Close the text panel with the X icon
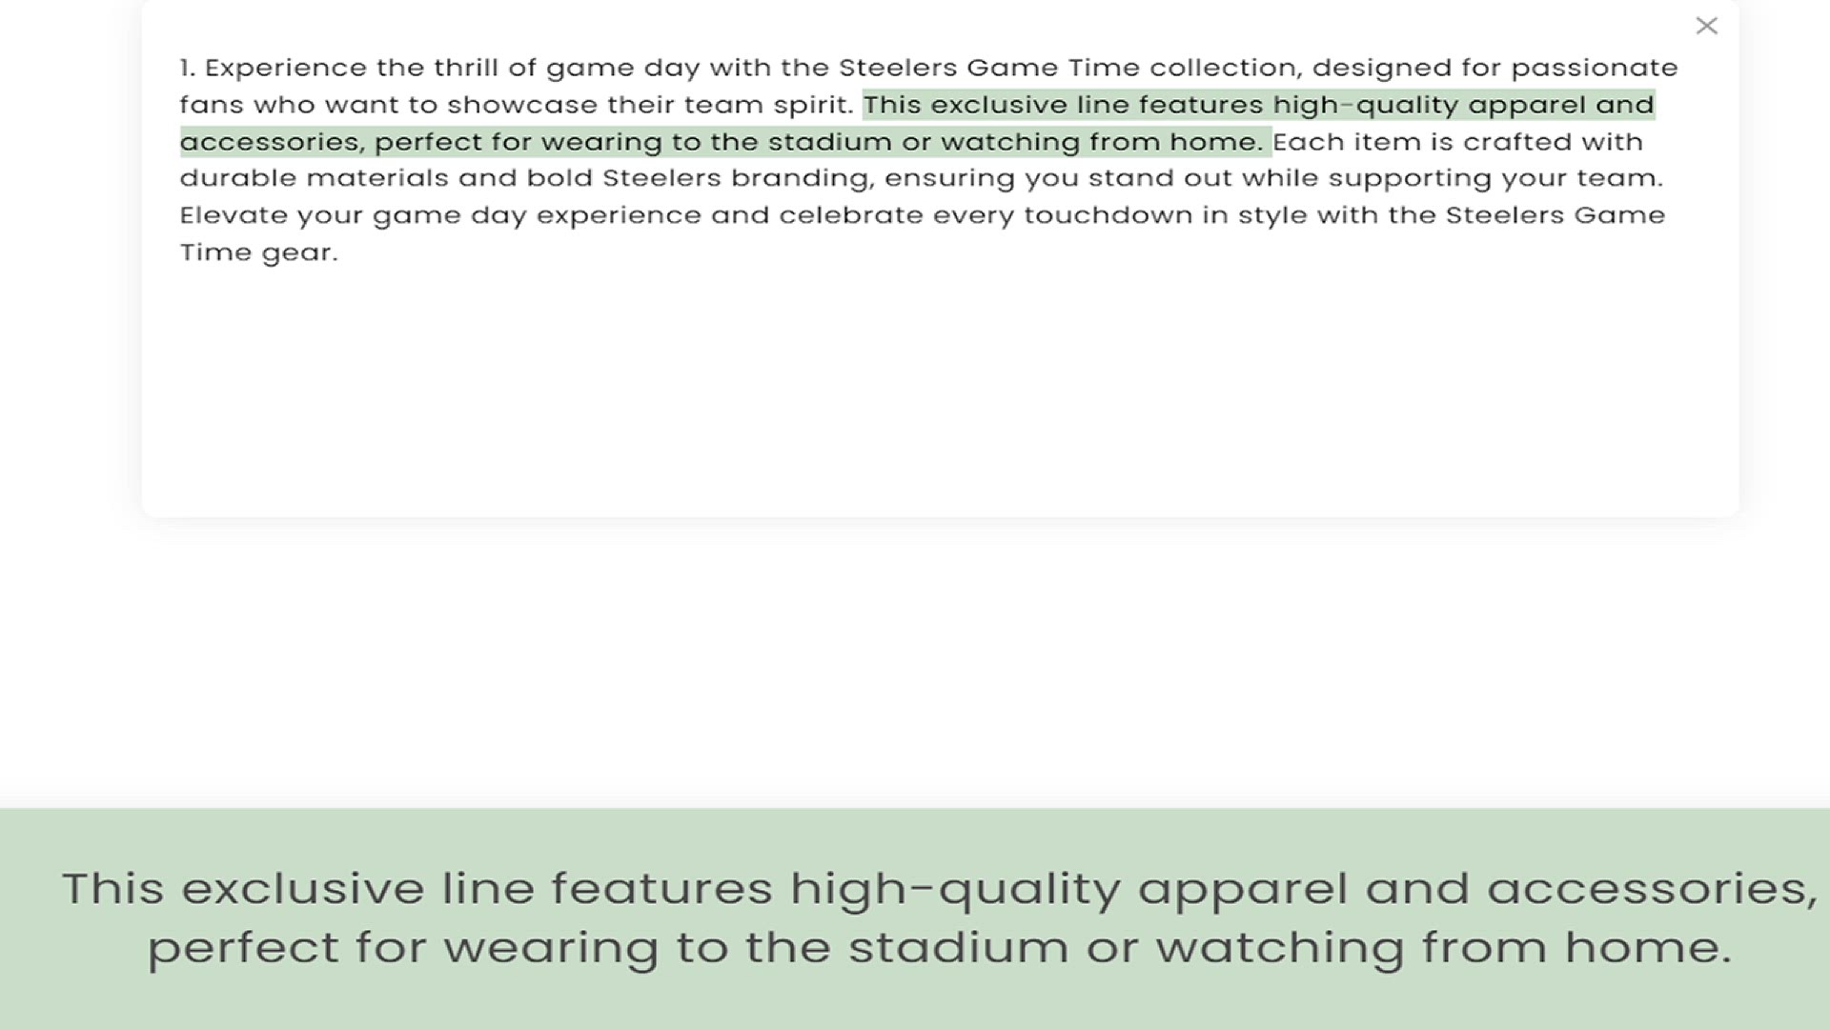 point(1706,26)
